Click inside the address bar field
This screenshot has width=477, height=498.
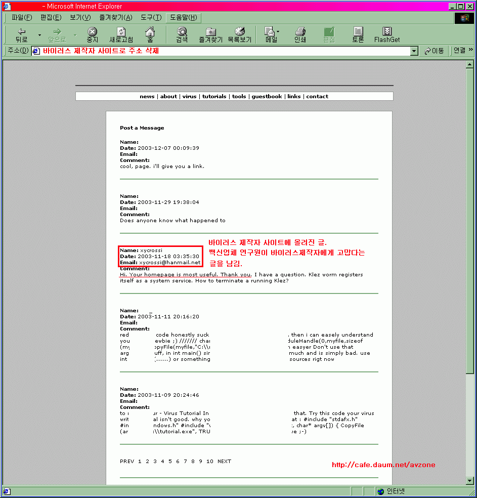pyautogui.click(x=223, y=51)
